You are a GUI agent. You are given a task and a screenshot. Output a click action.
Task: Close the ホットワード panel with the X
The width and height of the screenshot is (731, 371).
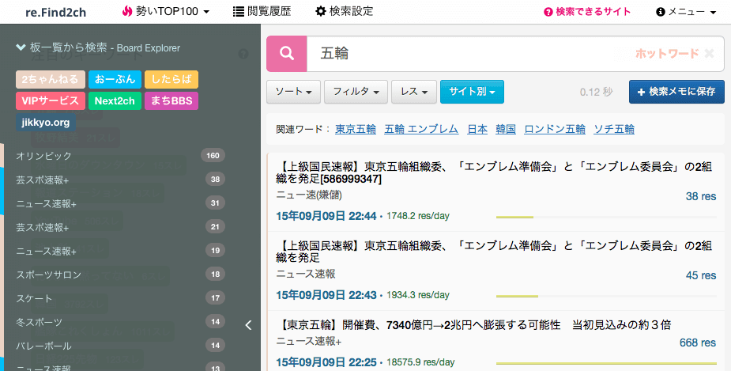pos(709,54)
